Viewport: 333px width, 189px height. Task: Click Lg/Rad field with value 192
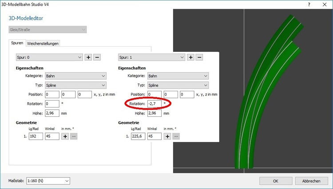36,136
